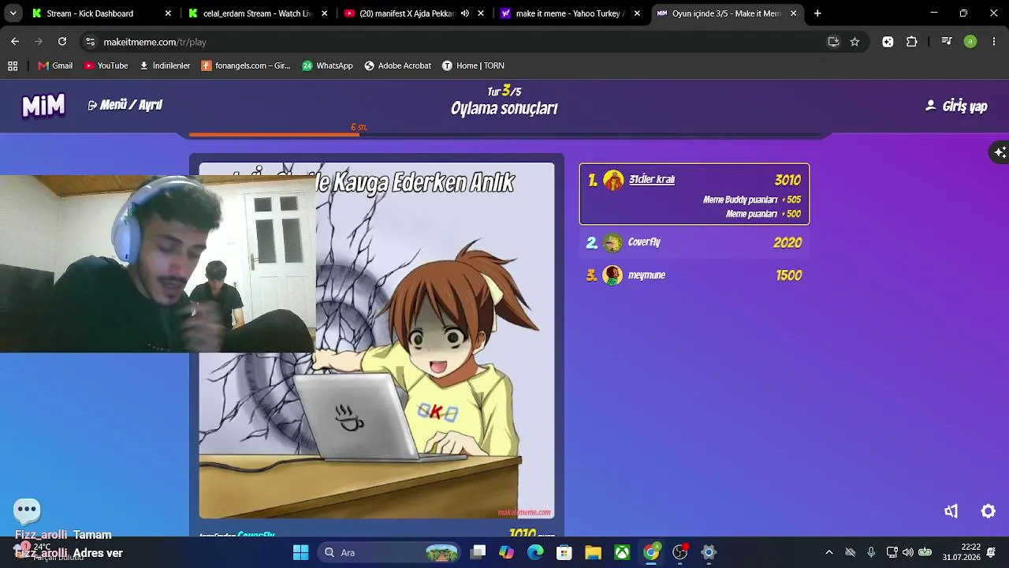Image resolution: width=1009 pixels, height=568 pixels.
Task: Click Meme puanları +500 line
Action: tap(763, 214)
